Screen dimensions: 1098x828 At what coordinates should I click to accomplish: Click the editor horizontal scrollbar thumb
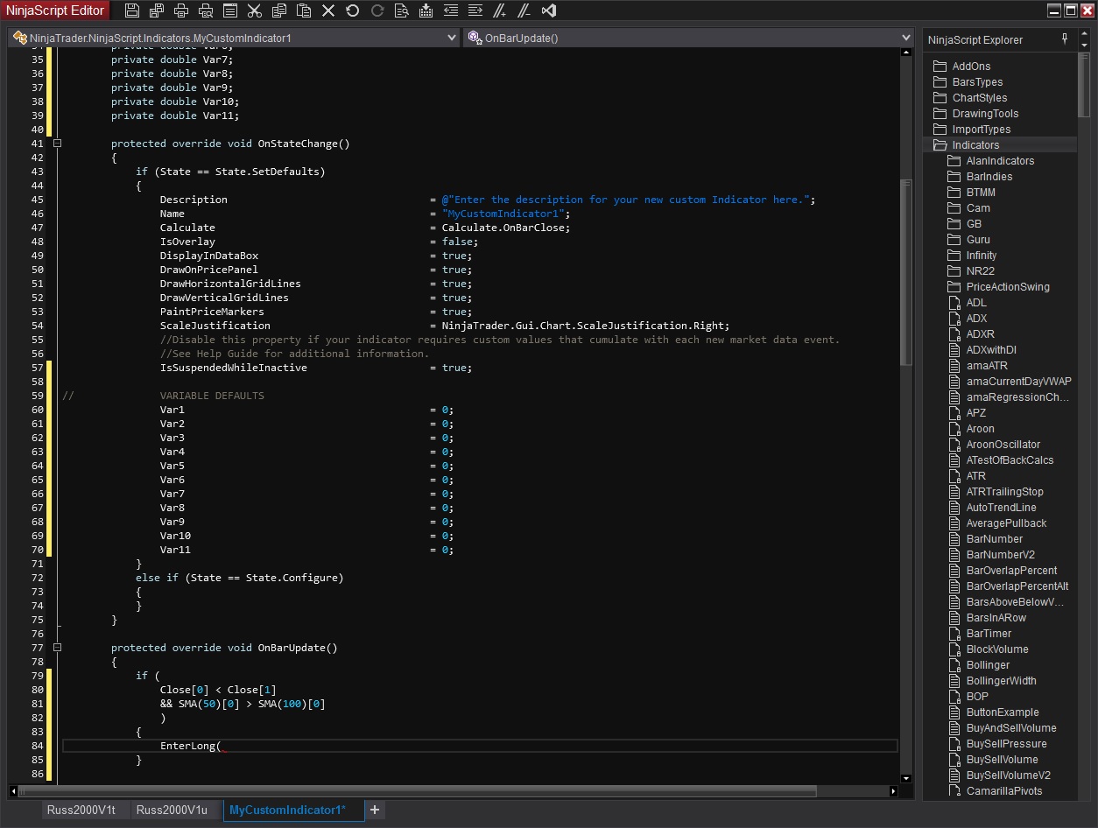[418, 791]
